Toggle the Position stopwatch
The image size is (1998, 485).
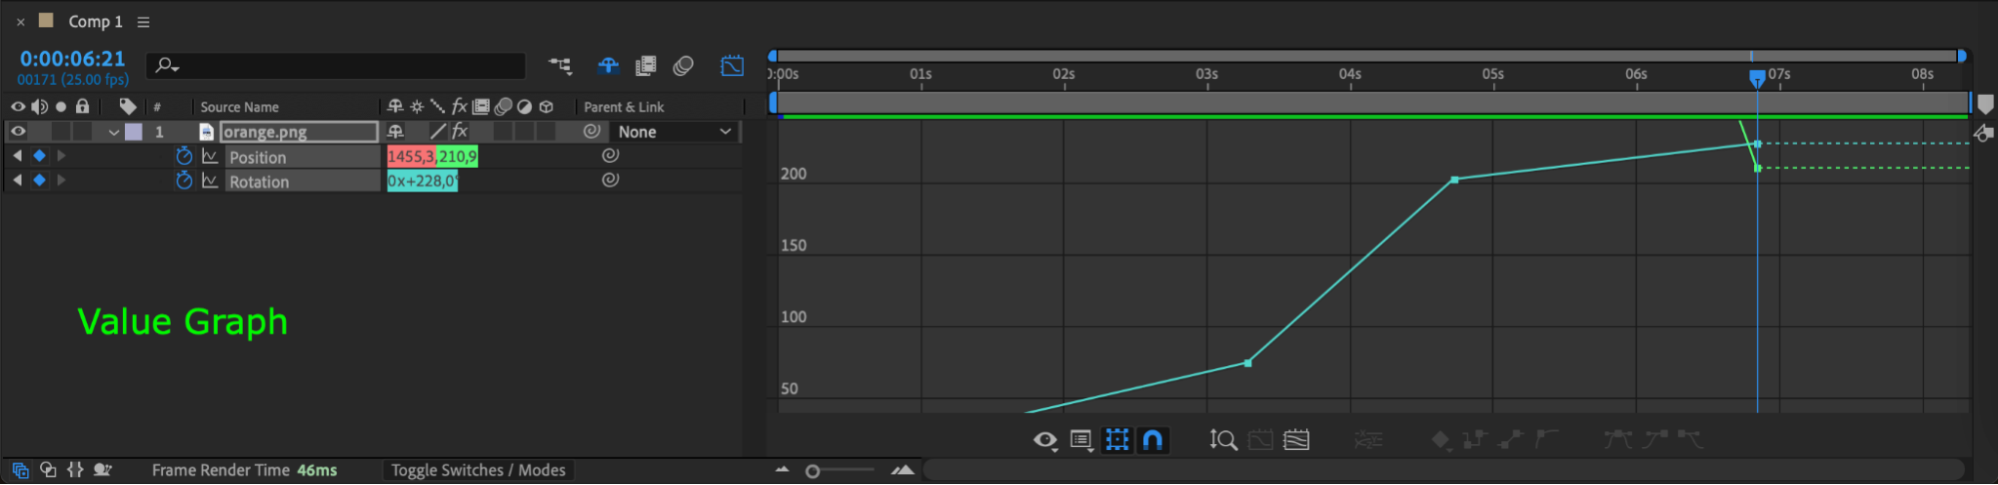[x=184, y=156]
